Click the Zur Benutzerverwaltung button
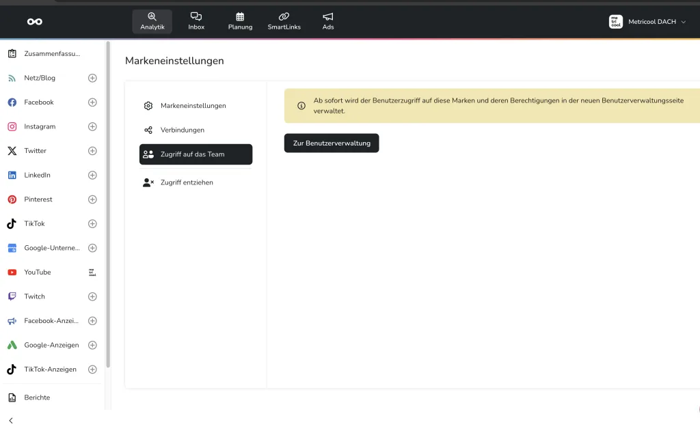The image size is (700, 431). 332,143
